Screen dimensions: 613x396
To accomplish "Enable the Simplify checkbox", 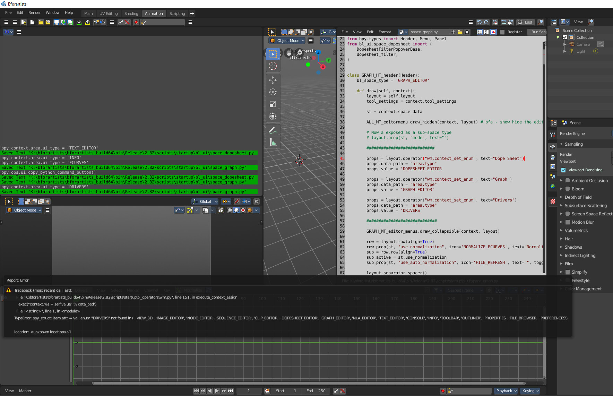I will pos(568,272).
